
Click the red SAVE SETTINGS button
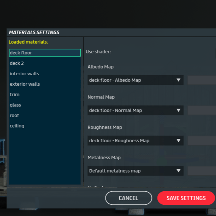(x=186, y=198)
